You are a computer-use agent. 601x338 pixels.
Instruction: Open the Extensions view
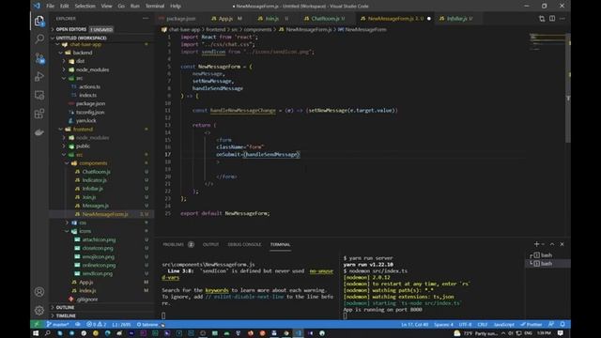pyautogui.click(x=39, y=114)
